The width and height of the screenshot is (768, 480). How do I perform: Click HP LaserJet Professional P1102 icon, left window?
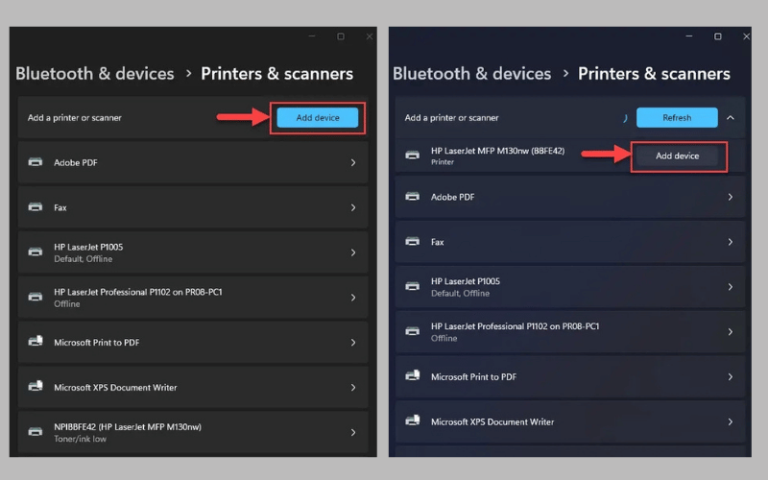pyautogui.click(x=36, y=297)
